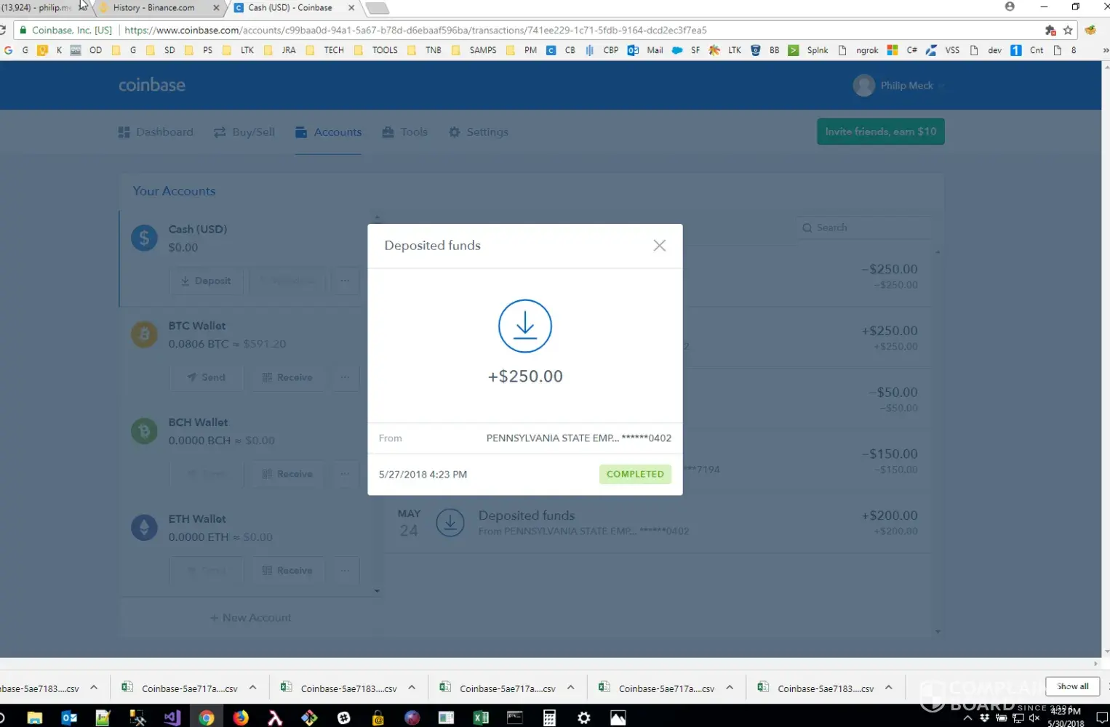
Task: Click the Cash (USD) dollar icon
Action: click(144, 238)
